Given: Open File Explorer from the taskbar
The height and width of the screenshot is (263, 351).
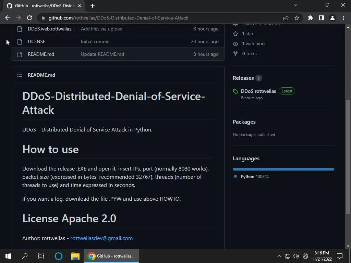Looking at the screenshot, I should pos(75,256).
